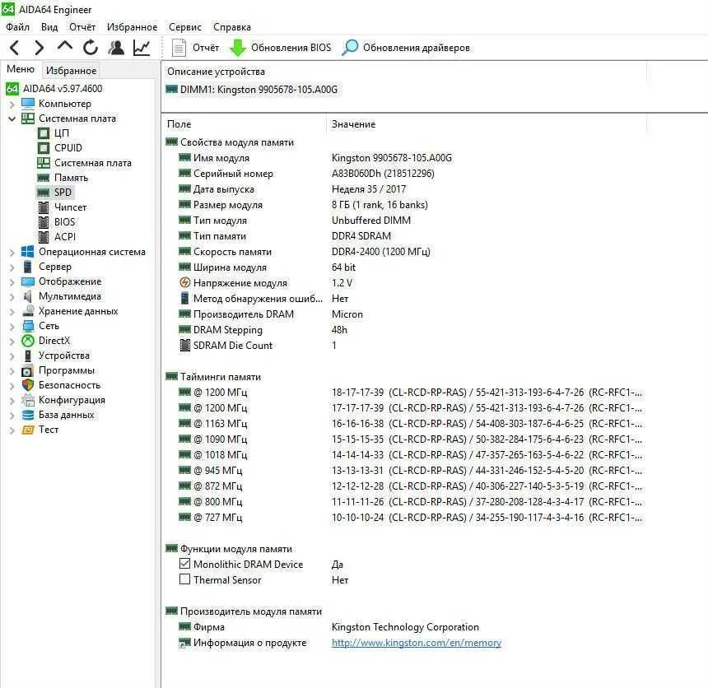708x688 pixels.
Task: Expand the Мультимедиа tree node
Action: [12, 296]
